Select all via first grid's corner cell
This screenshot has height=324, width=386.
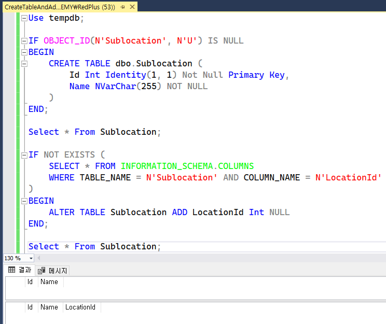tap(15, 282)
